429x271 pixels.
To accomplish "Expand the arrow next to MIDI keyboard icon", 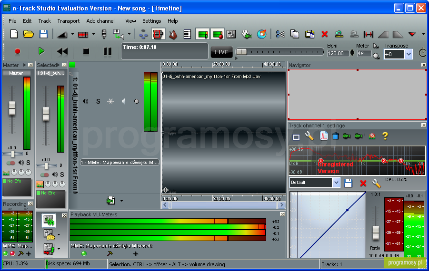I will [x=129, y=34].
